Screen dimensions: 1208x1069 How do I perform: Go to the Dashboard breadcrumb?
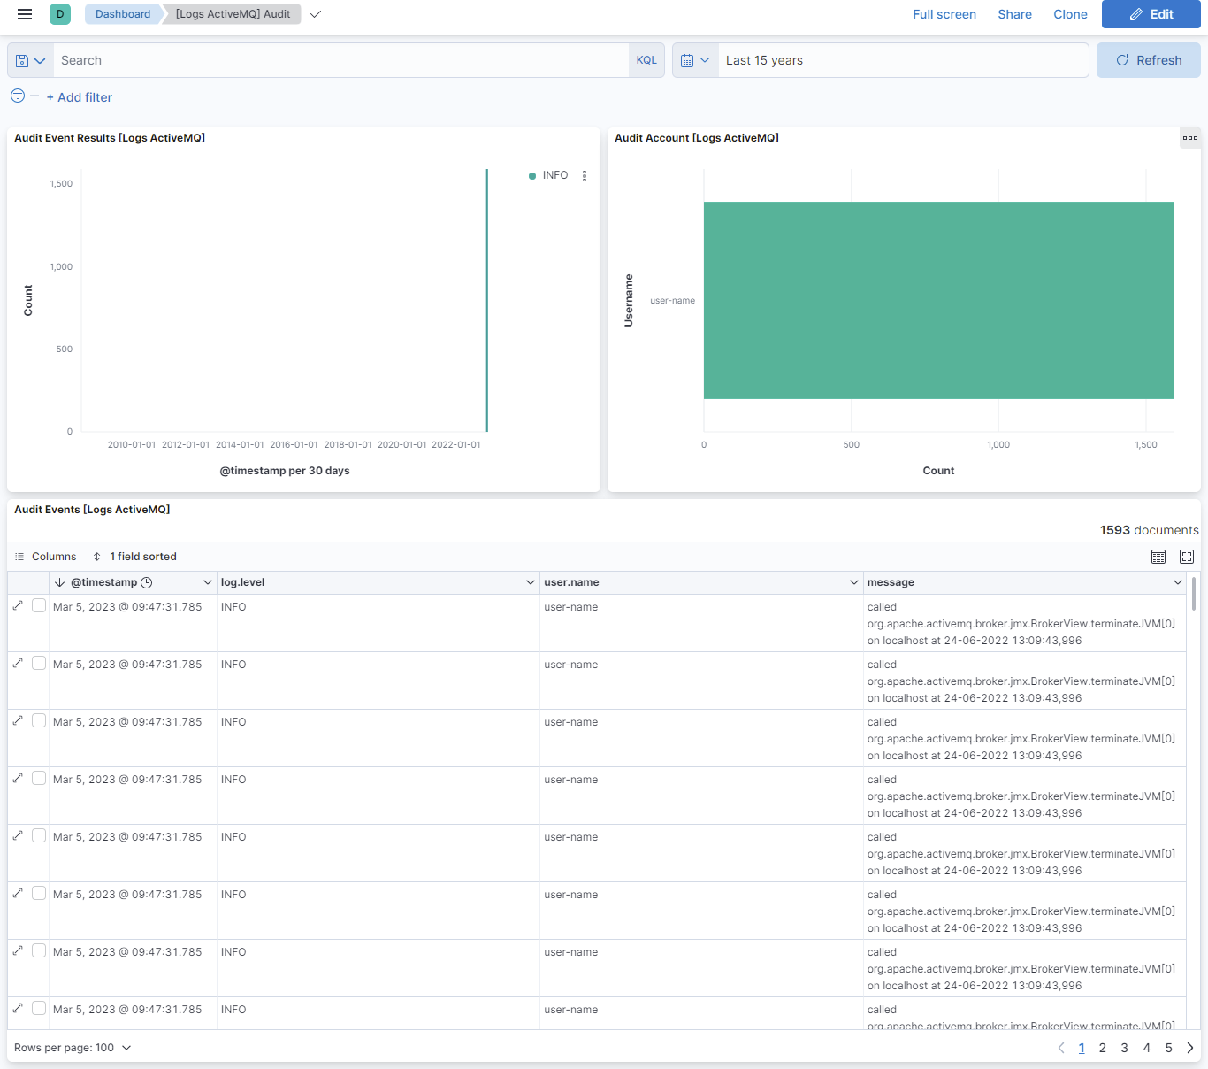(123, 14)
